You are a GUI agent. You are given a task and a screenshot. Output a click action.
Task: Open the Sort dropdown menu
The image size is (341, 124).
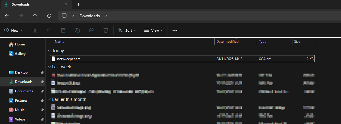click(x=127, y=30)
